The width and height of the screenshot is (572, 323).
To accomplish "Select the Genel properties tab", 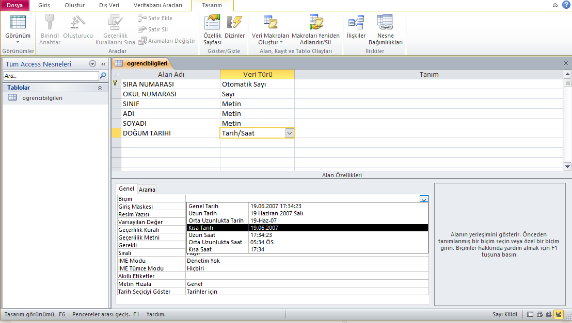I will click(126, 189).
